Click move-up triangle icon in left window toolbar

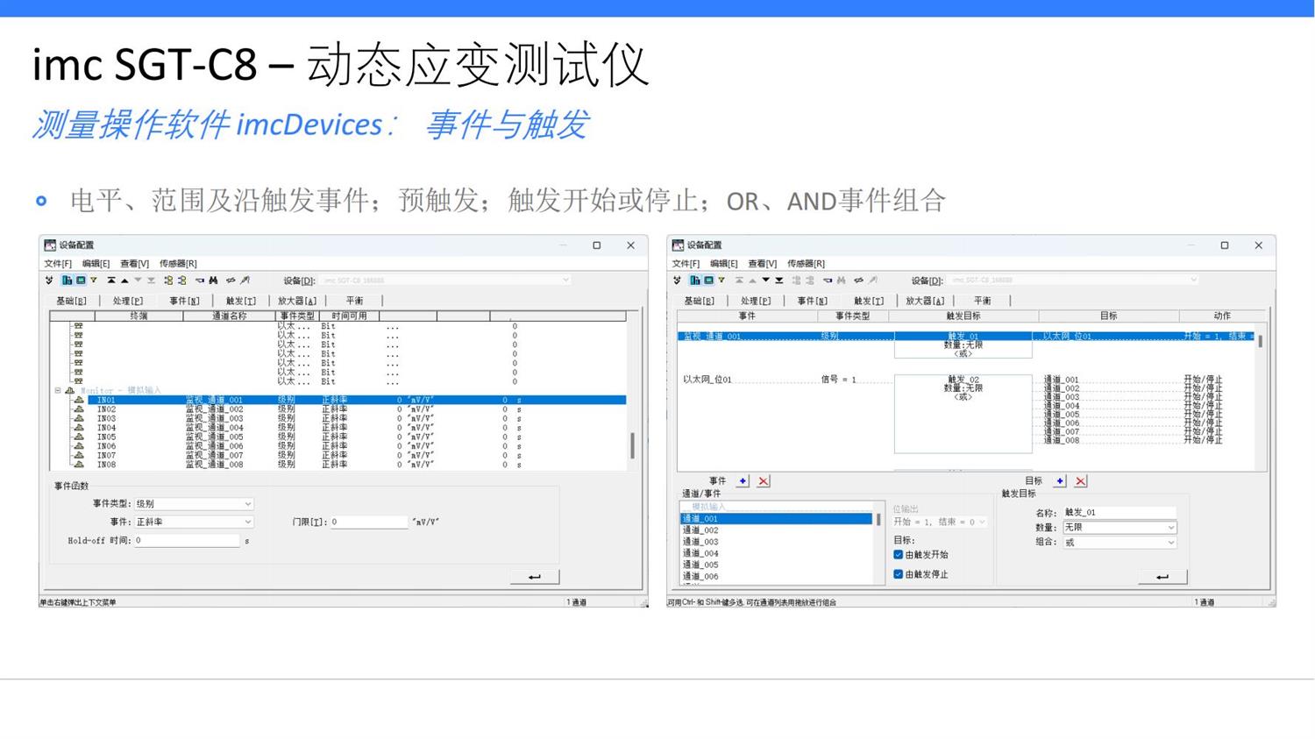pyautogui.click(x=124, y=281)
